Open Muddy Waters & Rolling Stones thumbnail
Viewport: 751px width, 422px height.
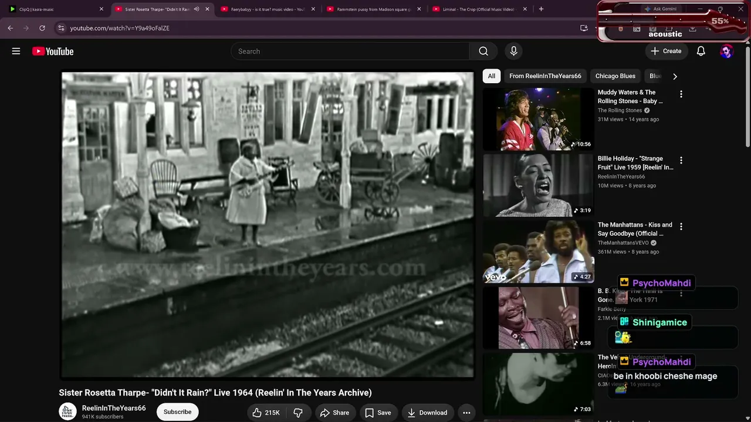tap(538, 119)
